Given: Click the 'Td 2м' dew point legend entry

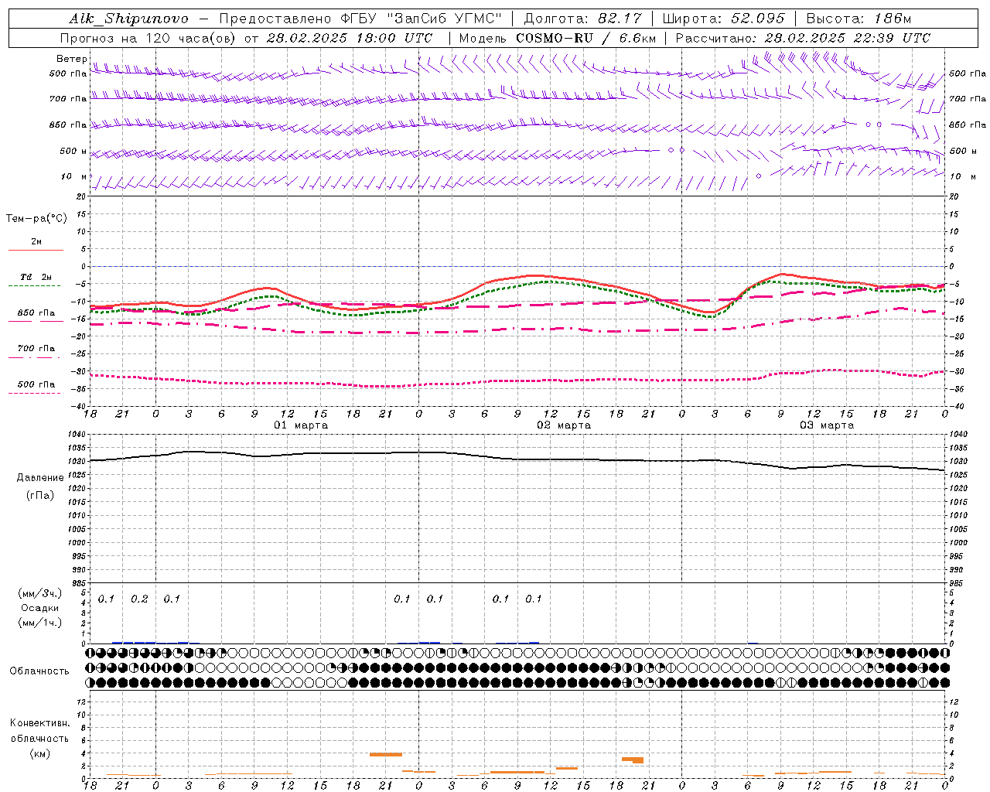Looking at the screenshot, I should click(x=36, y=277).
